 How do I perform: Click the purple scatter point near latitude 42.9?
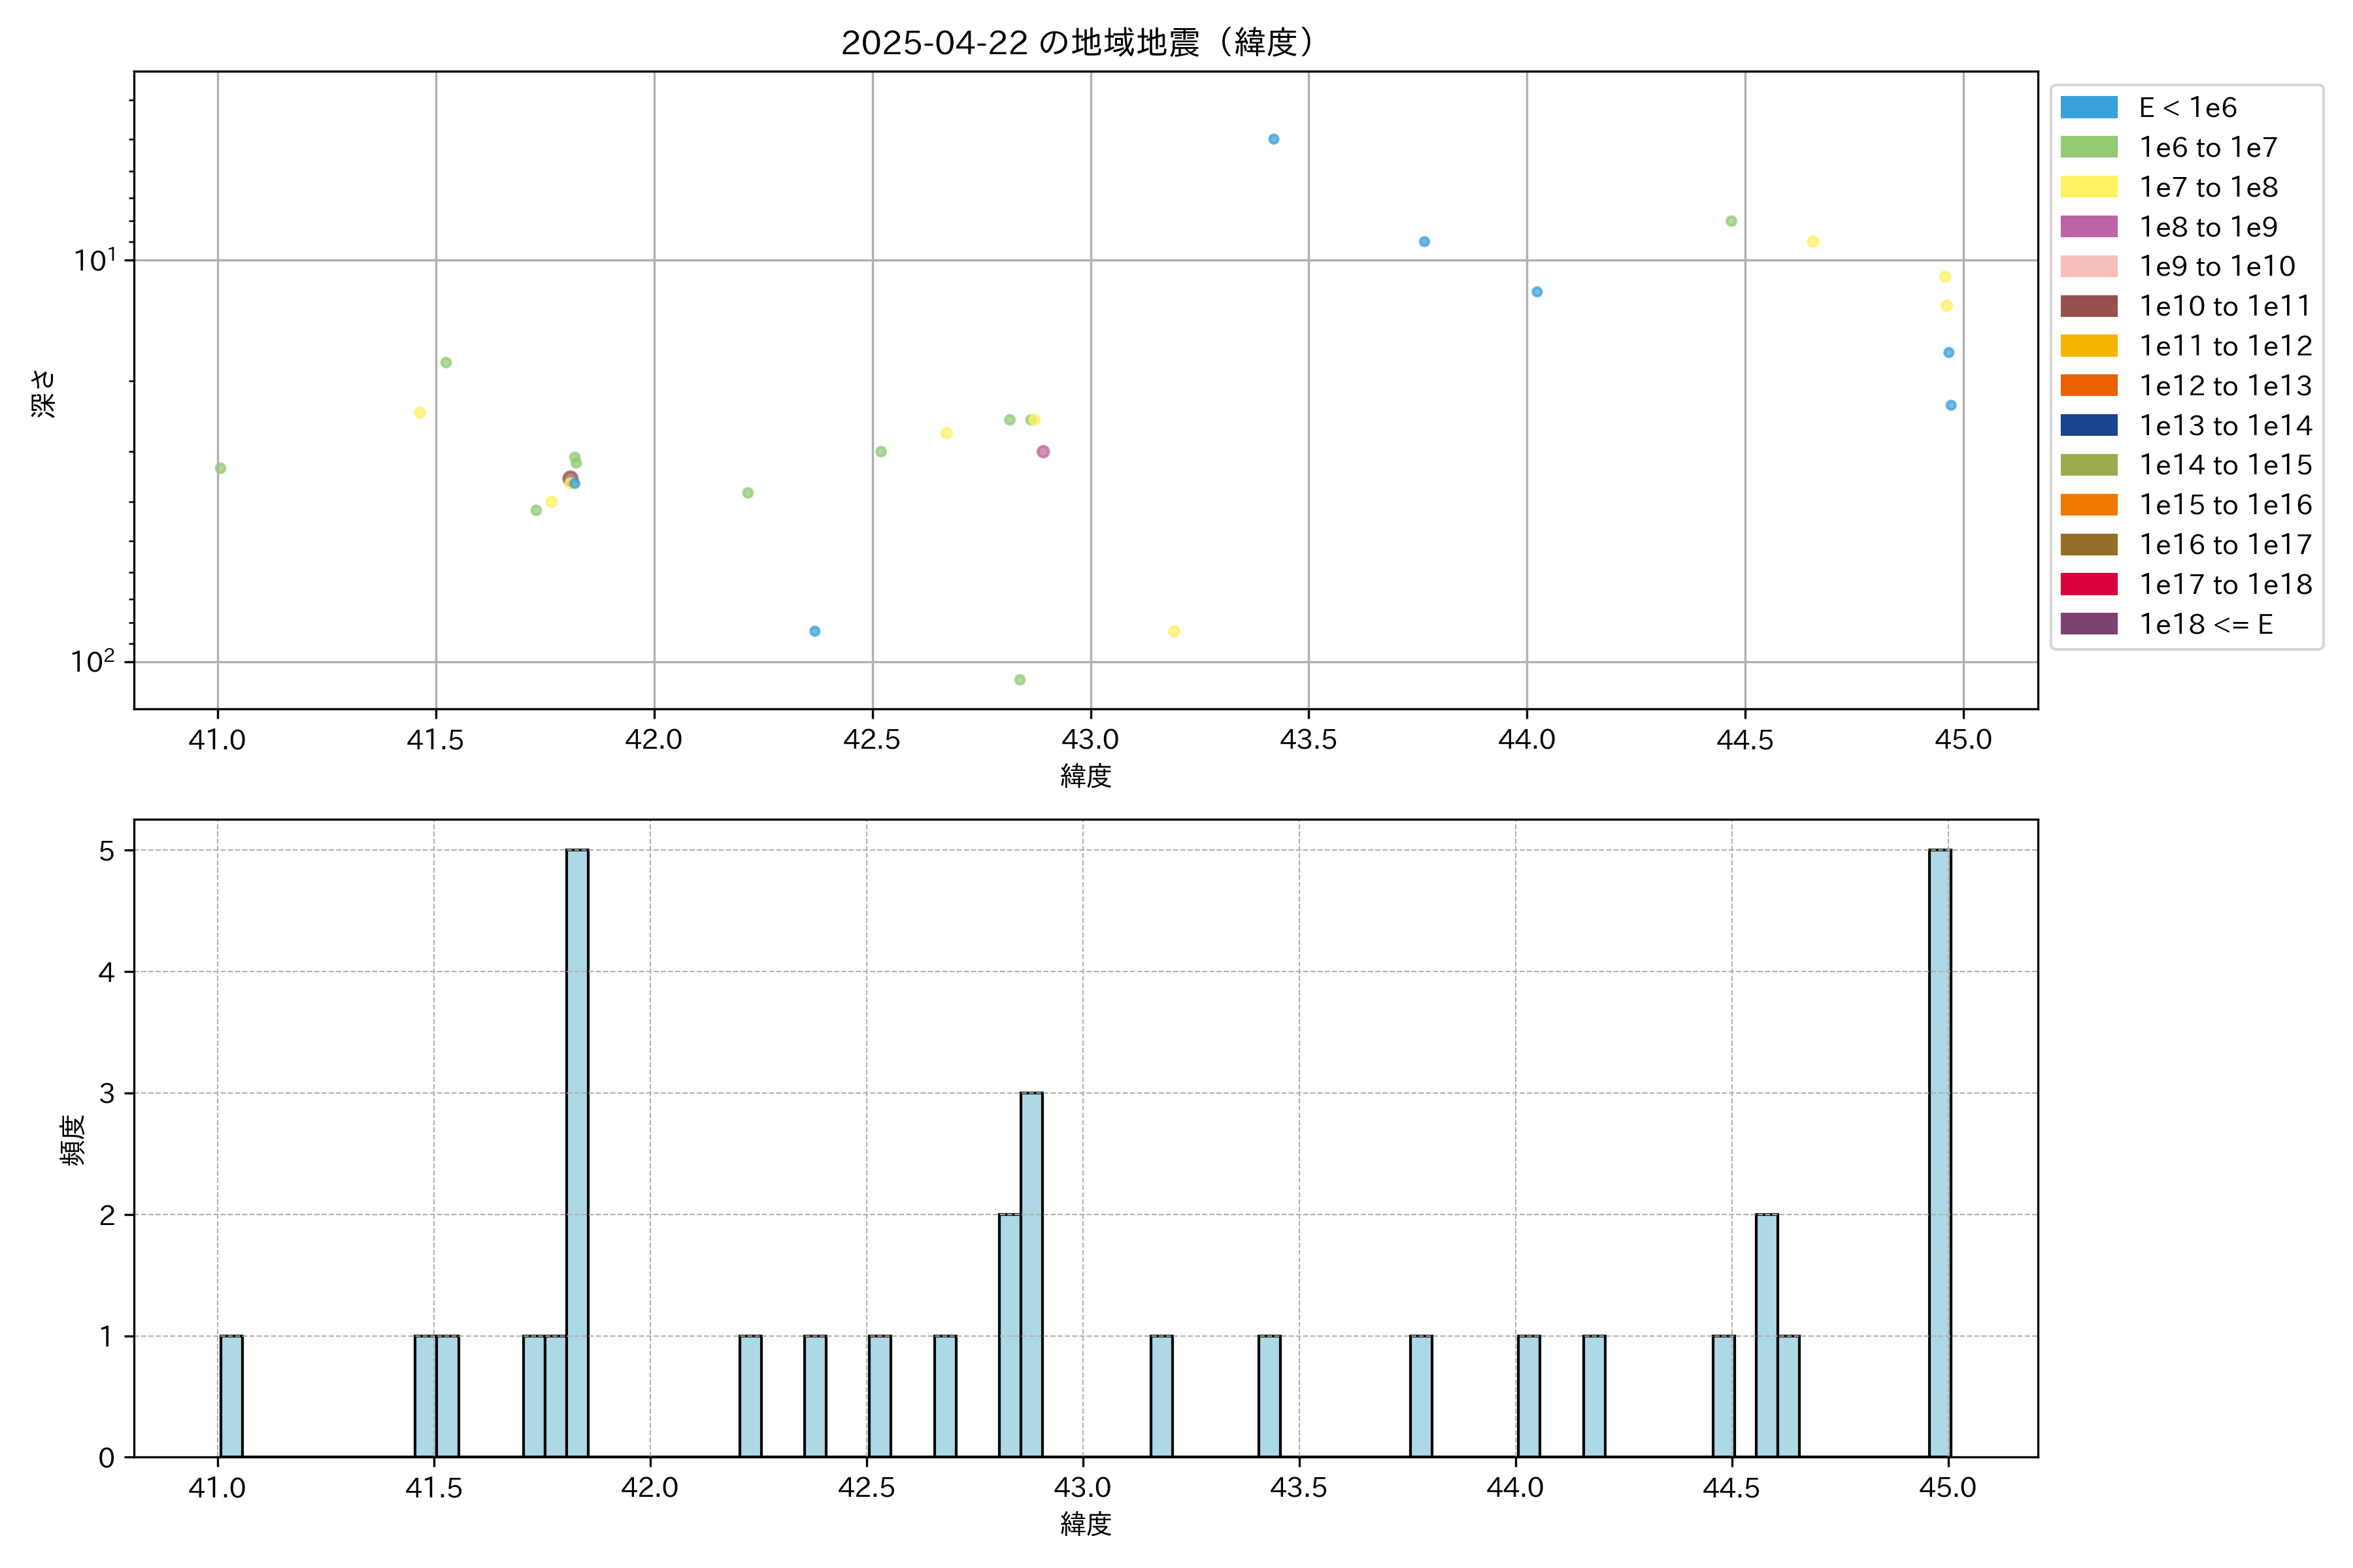(x=1043, y=452)
